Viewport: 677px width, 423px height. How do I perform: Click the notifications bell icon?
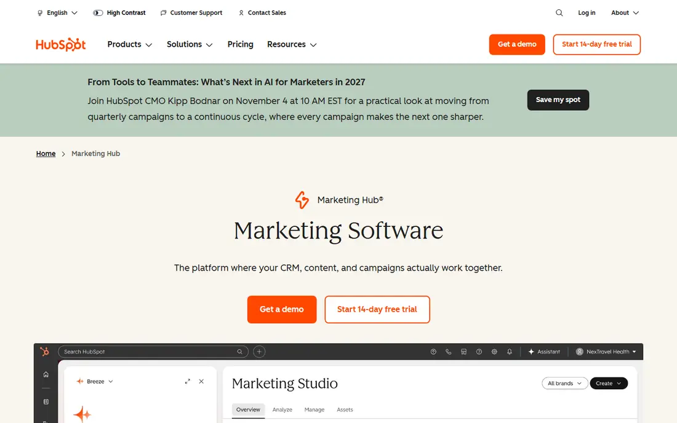click(x=510, y=352)
